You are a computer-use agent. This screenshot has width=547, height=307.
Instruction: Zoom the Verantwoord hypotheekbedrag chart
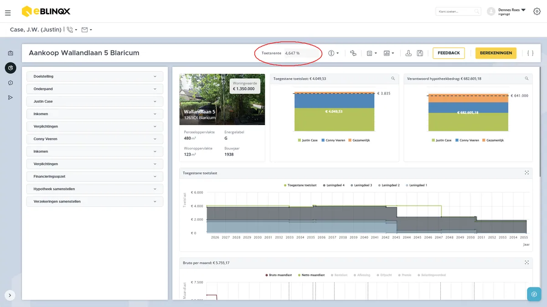click(x=527, y=79)
